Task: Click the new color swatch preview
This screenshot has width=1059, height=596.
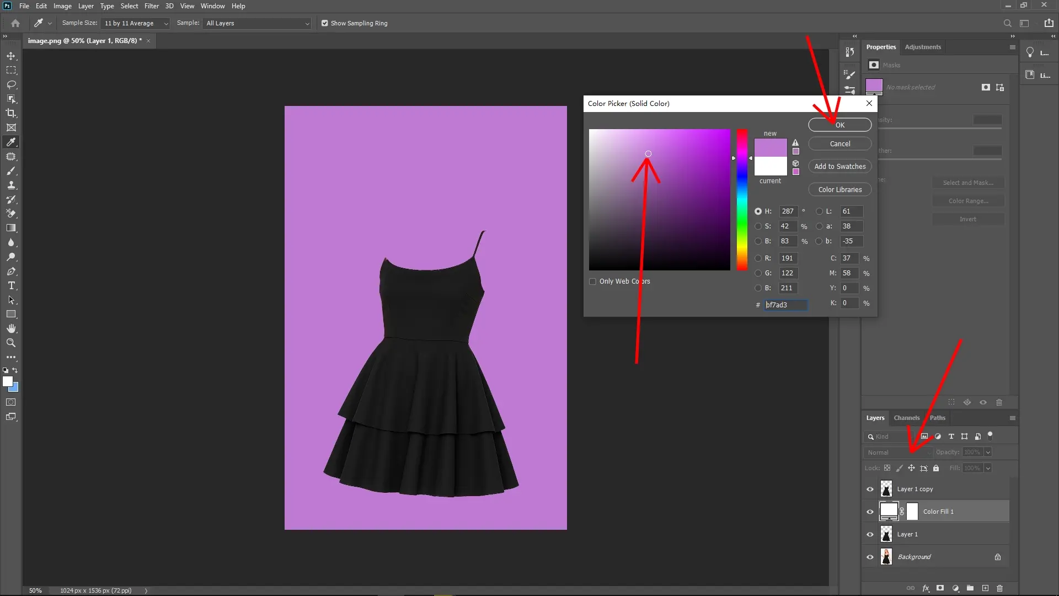Action: tap(770, 147)
